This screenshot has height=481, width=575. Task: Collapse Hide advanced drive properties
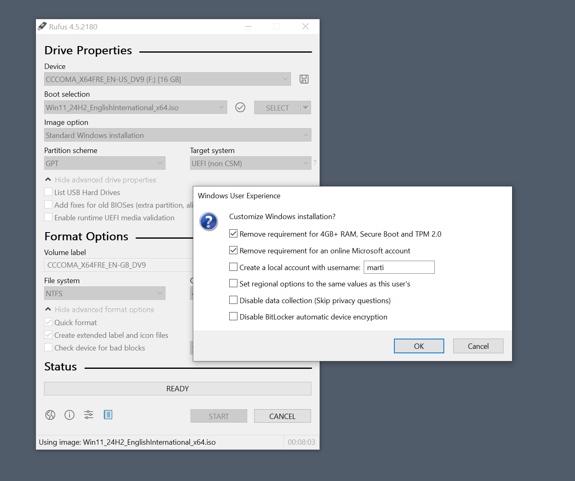[x=101, y=180]
